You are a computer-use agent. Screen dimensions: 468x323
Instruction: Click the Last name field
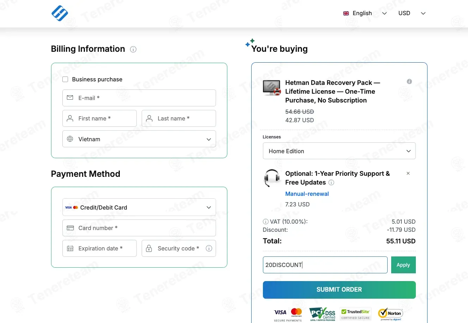tap(179, 118)
